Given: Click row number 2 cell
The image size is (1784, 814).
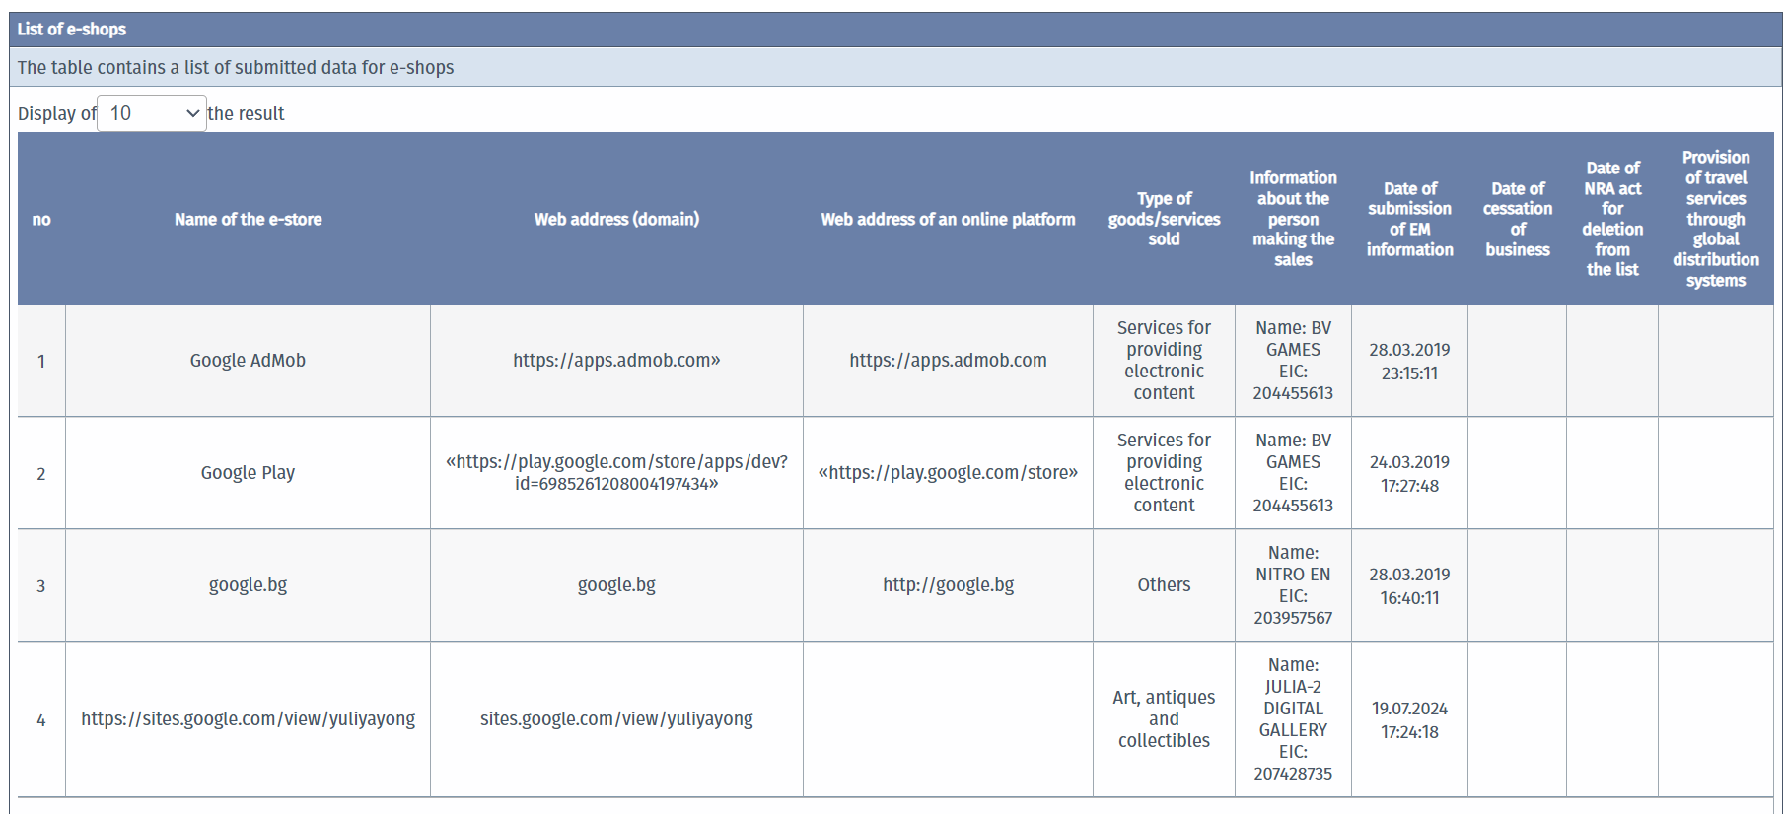Looking at the screenshot, I should pyautogui.click(x=41, y=473).
